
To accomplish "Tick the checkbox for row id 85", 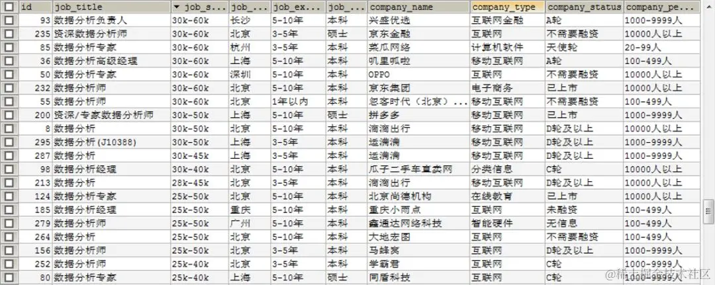I will (9, 48).
